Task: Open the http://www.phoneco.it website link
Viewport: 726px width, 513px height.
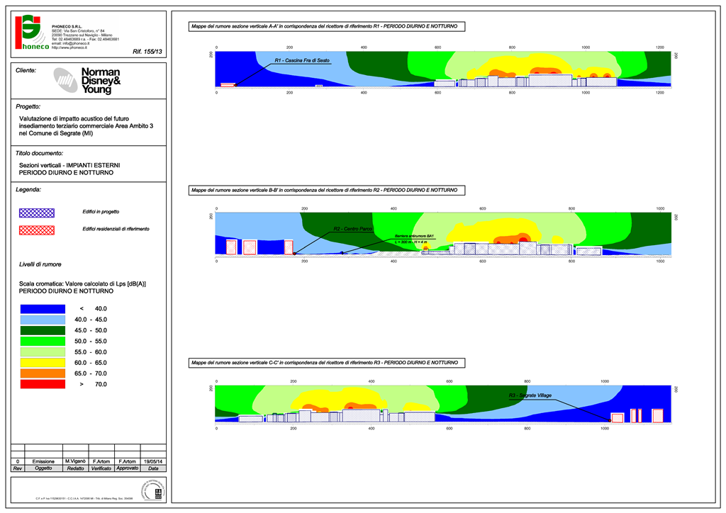Action: (x=69, y=47)
